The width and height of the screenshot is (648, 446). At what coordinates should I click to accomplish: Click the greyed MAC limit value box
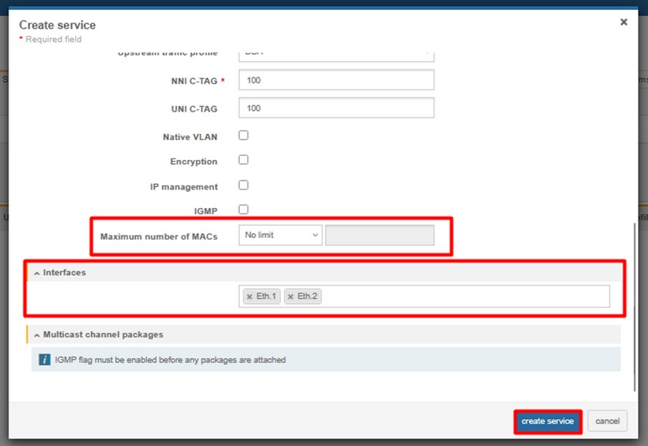(380, 235)
